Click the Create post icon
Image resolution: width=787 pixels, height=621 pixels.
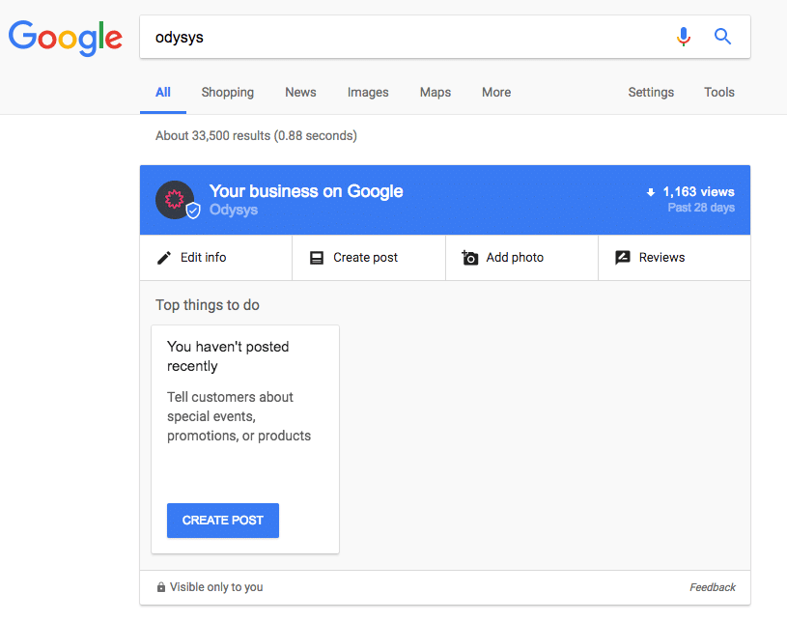point(317,258)
